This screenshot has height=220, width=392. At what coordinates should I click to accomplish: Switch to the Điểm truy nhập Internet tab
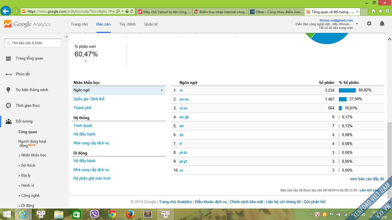pos(220,12)
